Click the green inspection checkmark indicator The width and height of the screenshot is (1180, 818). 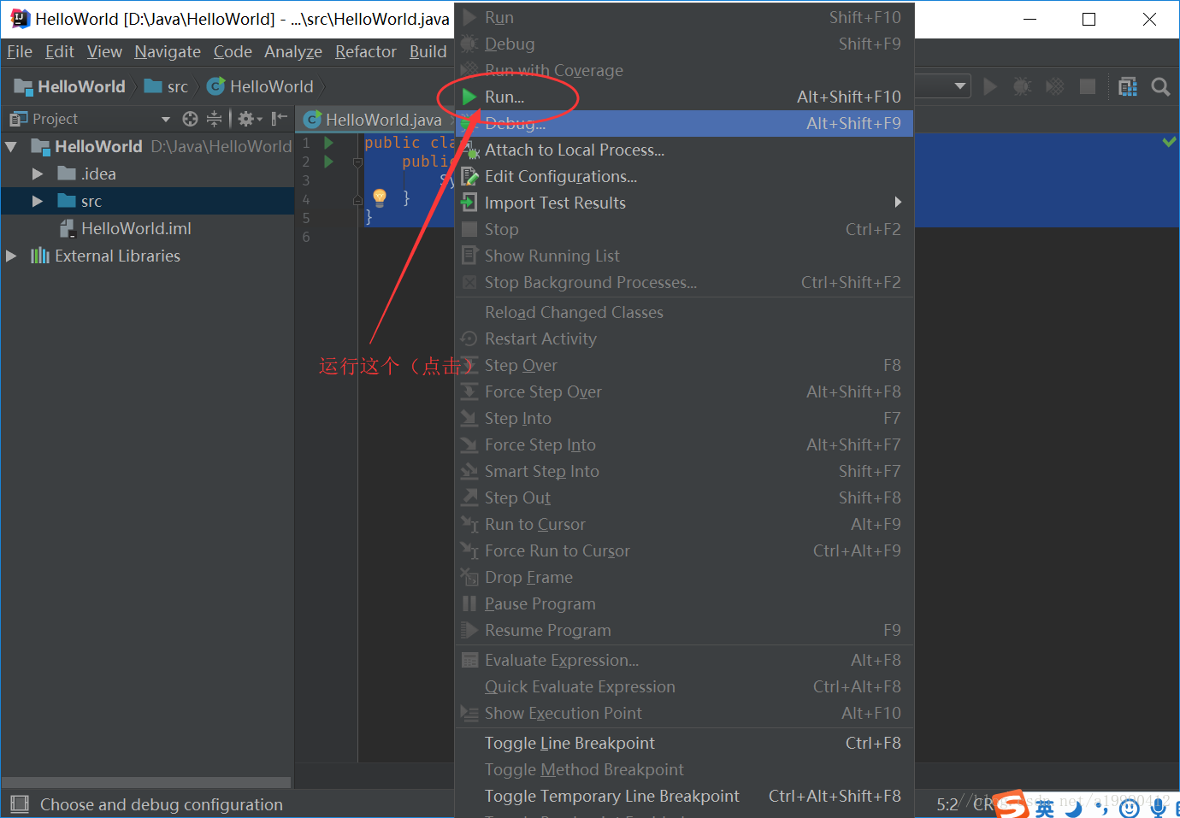1169,142
